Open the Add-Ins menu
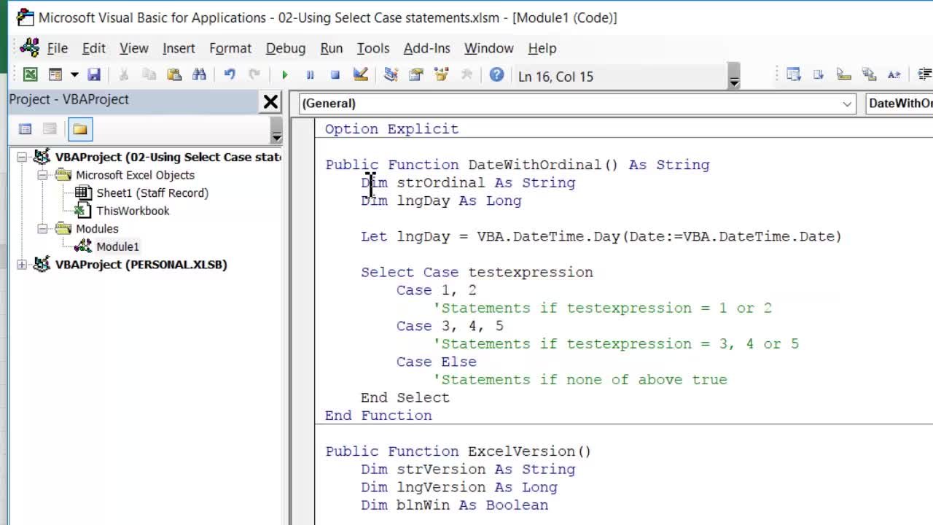Screen dimensions: 933x525 (x=426, y=48)
